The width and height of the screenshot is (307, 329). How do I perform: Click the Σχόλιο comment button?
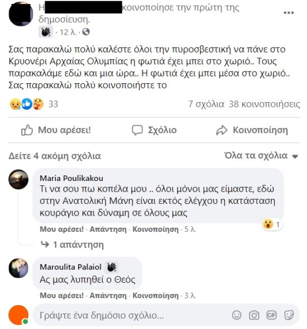(154, 130)
